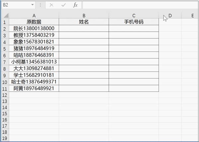Select empty 手机号码 cell beside 院长13800138000

[x=134, y=29]
